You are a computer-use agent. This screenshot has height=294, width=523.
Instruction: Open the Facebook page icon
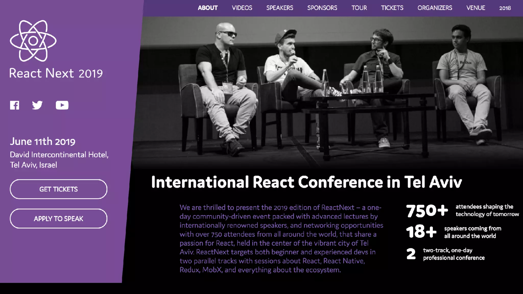pyautogui.click(x=15, y=105)
